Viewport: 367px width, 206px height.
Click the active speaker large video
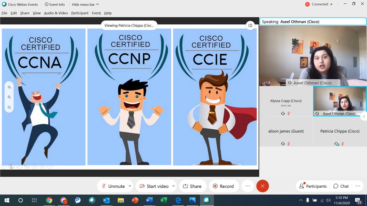pos(313,56)
